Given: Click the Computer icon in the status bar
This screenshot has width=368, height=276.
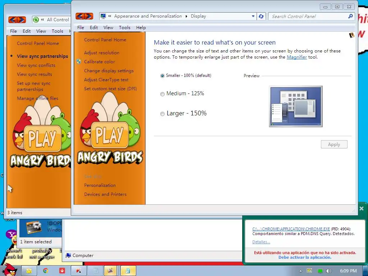Looking at the screenshot, I should pyautogui.click(x=68, y=256).
